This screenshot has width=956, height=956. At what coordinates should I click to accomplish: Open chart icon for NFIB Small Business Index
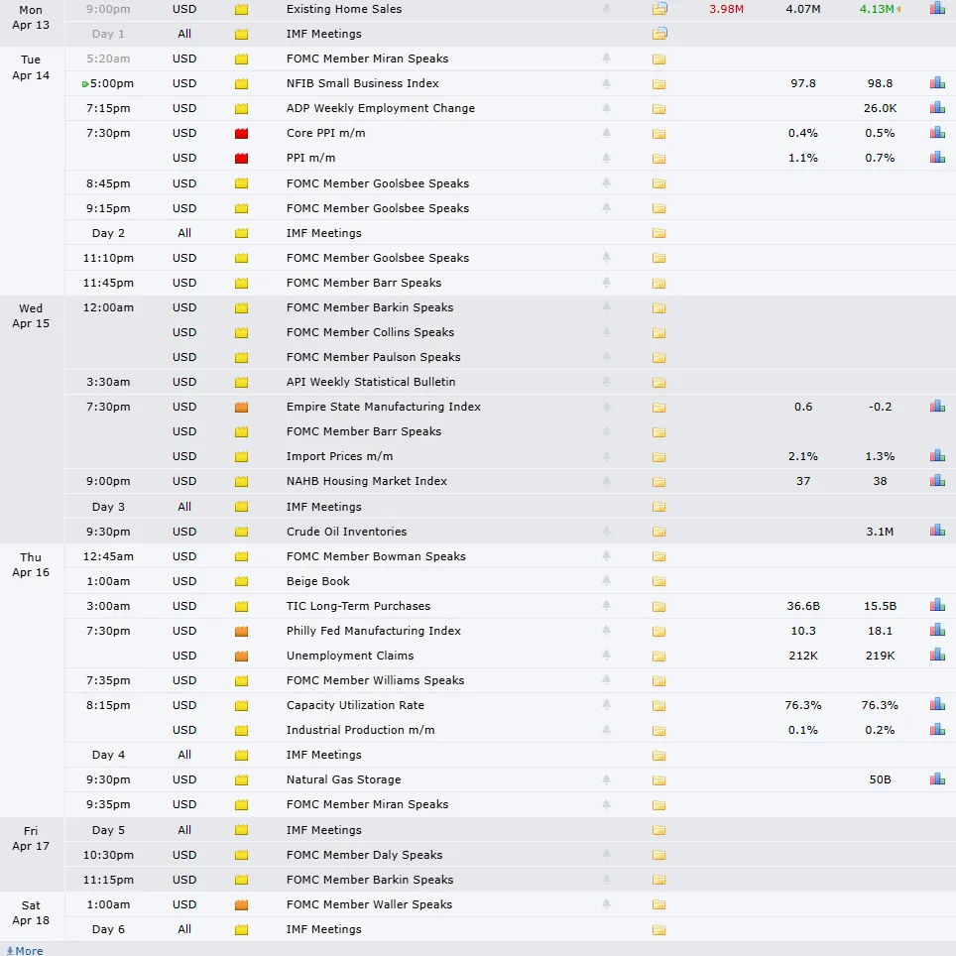point(937,83)
